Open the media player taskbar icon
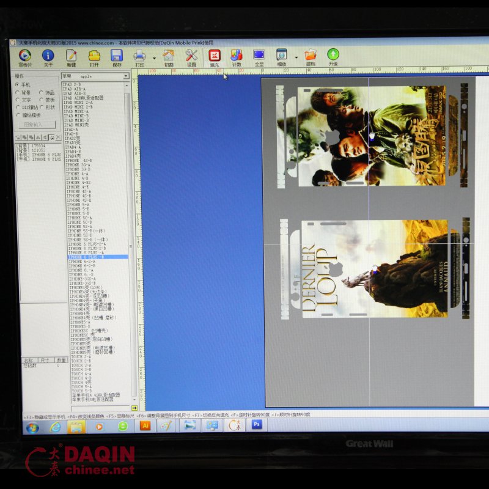 click(x=99, y=426)
